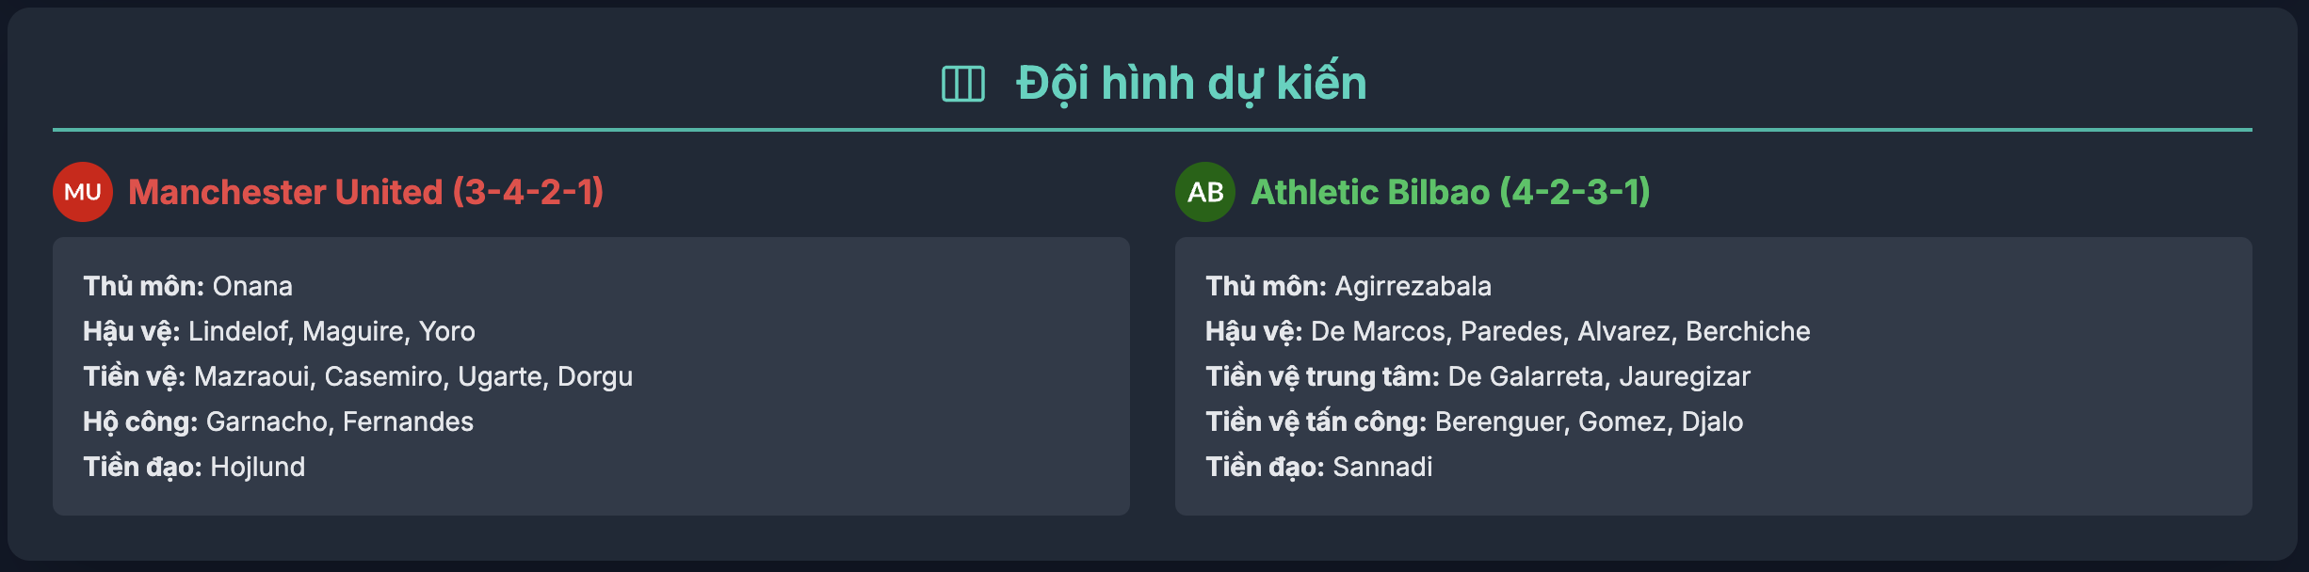2309x572 pixels.
Task: Click Hậu vệ: Lindelof, Maguire, Yoro line
Action: pos(279,331)
